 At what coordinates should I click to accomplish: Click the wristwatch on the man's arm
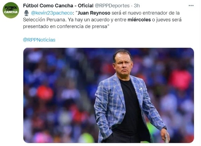pyautogui.click(x=164, y=128)
